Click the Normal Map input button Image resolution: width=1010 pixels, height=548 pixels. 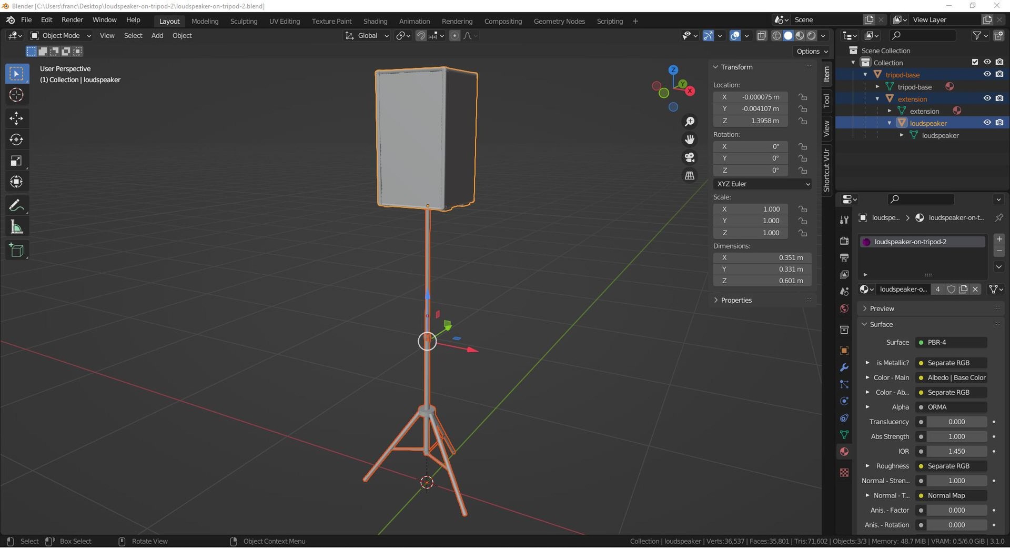[951, 495]
